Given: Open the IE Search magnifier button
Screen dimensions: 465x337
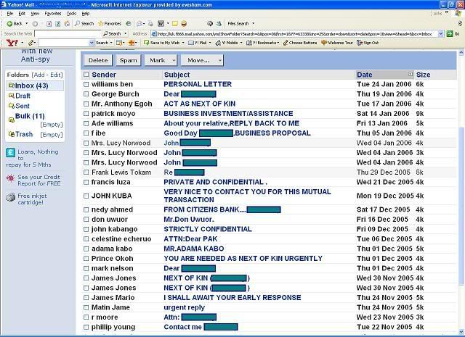Looking at the screenshot, I should coord(84,24).
